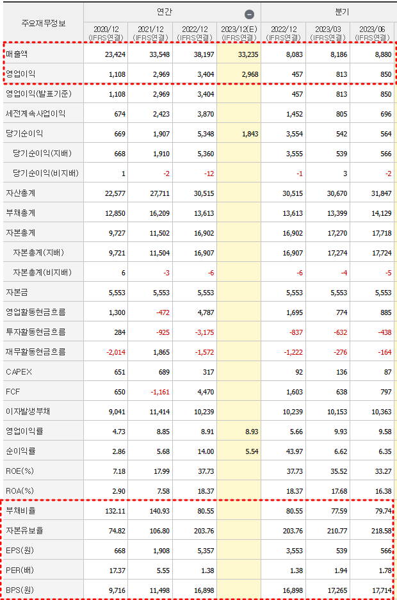Click quarterly 매출액 value 8,186
The image size is (397, 600).
click(x=339, y=54)
